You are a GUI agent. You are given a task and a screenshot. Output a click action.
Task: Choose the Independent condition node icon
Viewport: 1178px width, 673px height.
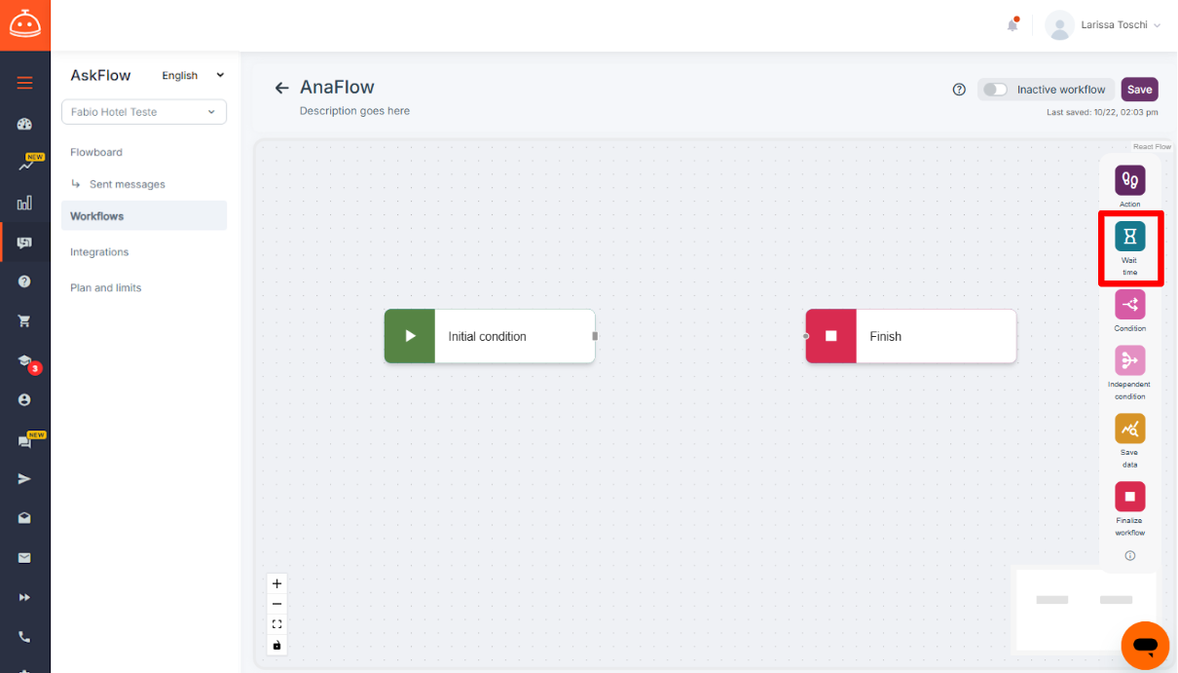tap(1129, 360)
